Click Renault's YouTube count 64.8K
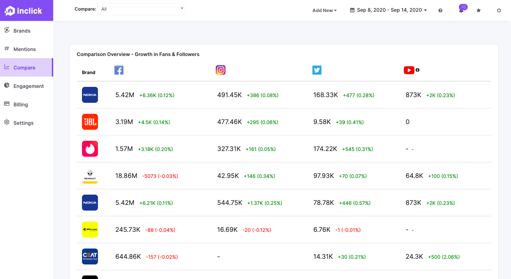This screenshot has height=279, width=511. [x=414, y=176]
